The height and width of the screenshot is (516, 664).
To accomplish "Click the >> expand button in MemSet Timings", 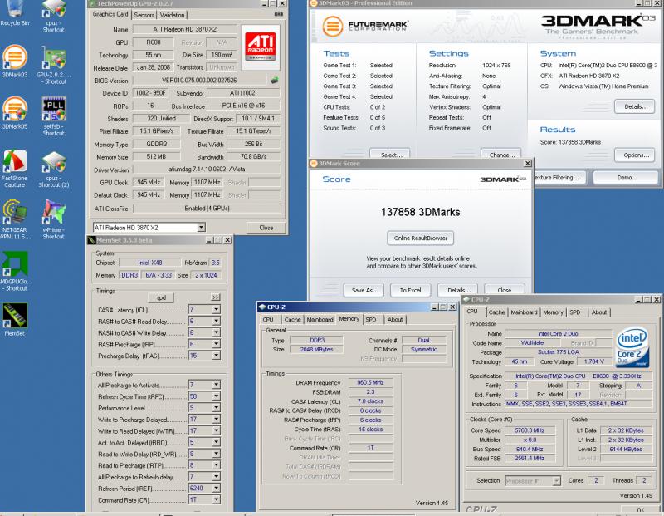I will click(x=216, y=297).
